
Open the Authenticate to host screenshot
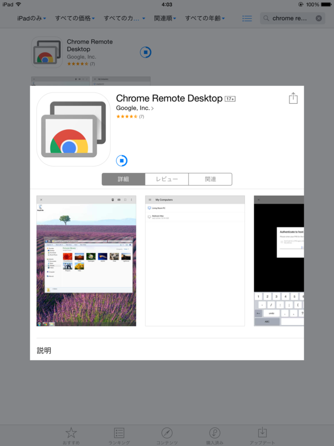(x=279, y=261)
